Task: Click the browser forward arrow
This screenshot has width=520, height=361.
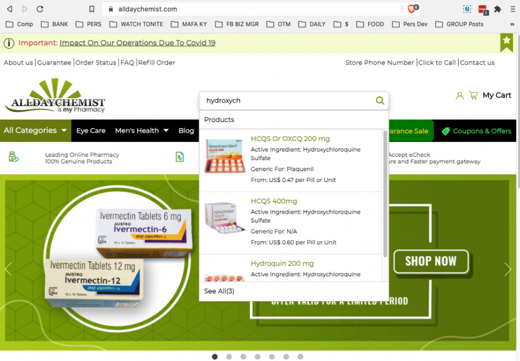Action: [x=24, y=9]
